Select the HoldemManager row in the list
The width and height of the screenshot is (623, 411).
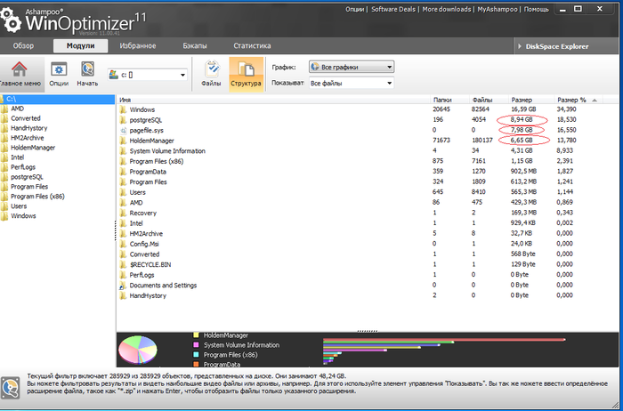pyautogui.click(x=368, y=141)
